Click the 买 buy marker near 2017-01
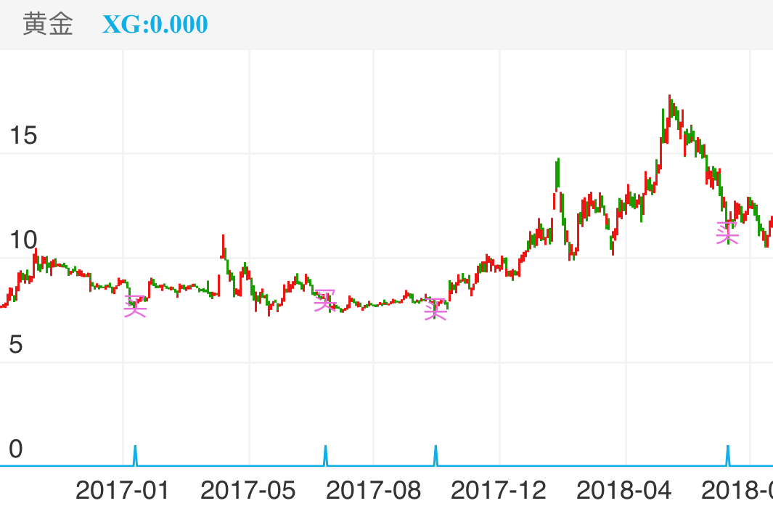Viewport: 773px width, 514px height. click(135, 306)
